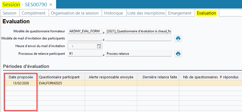Open lookup for Modèle de questionnaire formateur

[103, 33]
